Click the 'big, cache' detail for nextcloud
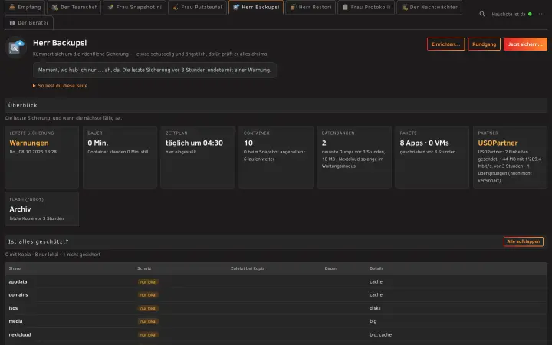Image resolution: width=552 pixels, height=345 pixels. [380, 334]
